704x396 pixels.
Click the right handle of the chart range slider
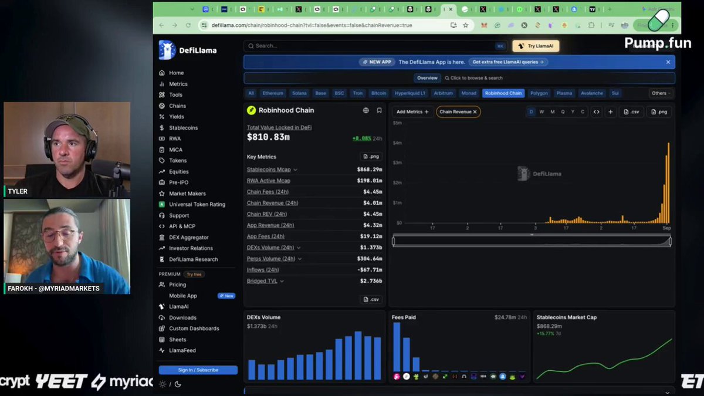670,241
